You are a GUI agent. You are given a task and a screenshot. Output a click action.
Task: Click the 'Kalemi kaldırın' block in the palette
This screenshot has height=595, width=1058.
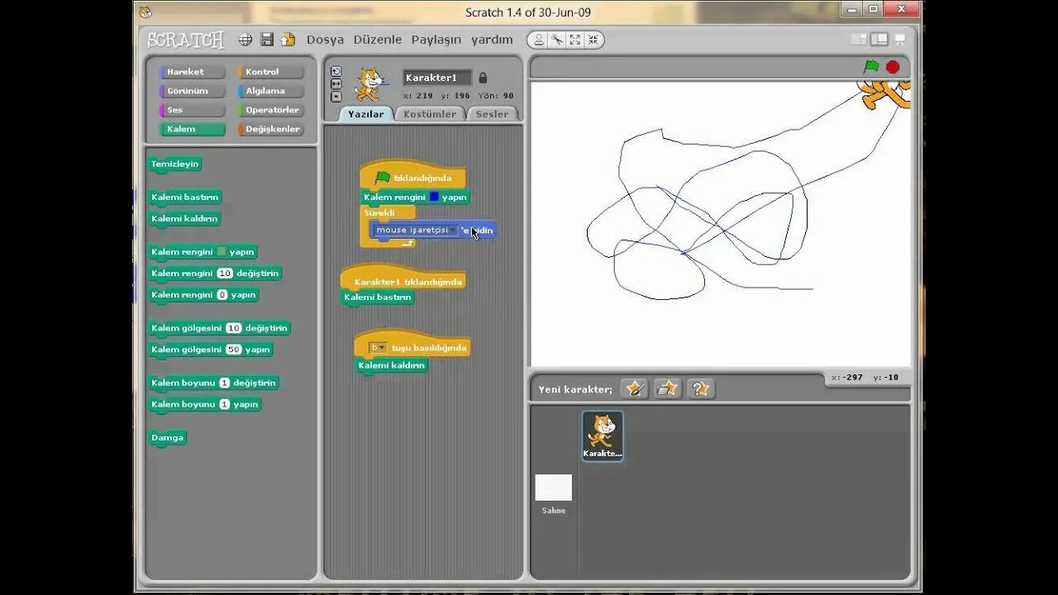click(x=184, y=219)
